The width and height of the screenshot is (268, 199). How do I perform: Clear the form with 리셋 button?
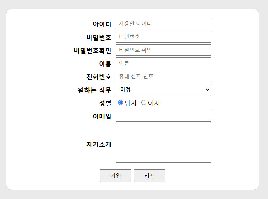pyautogui.click(x=150, y=176)
